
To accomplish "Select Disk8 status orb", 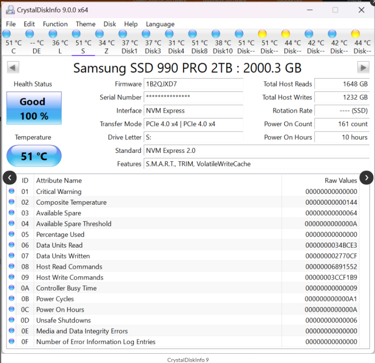I will click(192, 34).
